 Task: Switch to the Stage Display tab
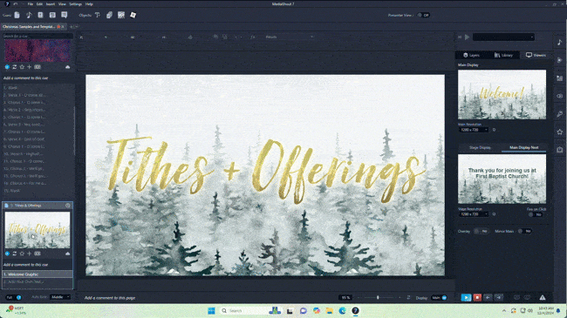480,147
